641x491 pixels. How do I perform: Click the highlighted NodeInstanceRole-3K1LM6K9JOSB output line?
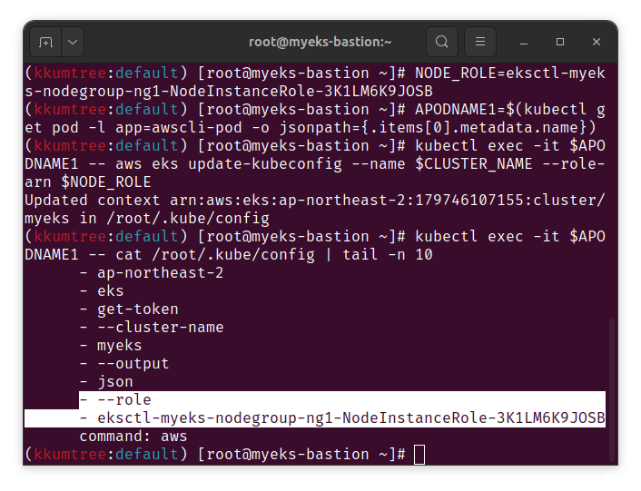tap(342, 418)
